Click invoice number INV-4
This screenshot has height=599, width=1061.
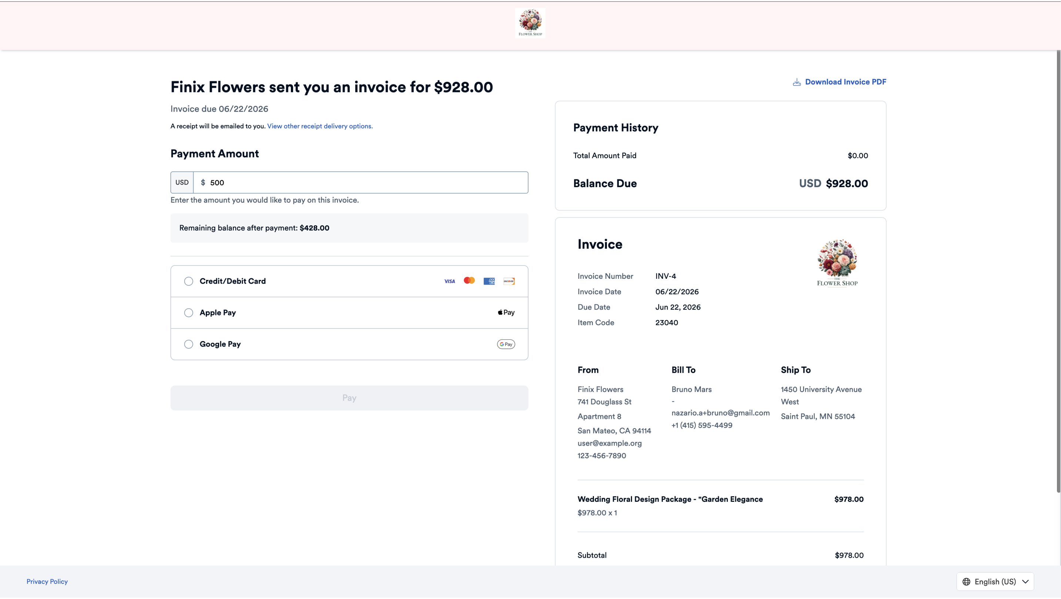point(666,277)
